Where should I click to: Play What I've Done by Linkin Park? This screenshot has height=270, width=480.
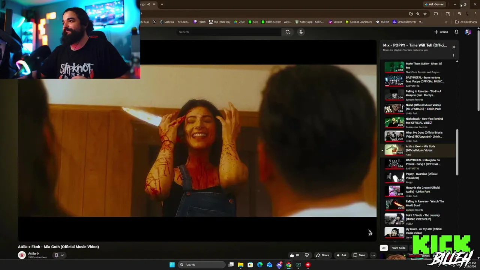click(x=418, y=136)
